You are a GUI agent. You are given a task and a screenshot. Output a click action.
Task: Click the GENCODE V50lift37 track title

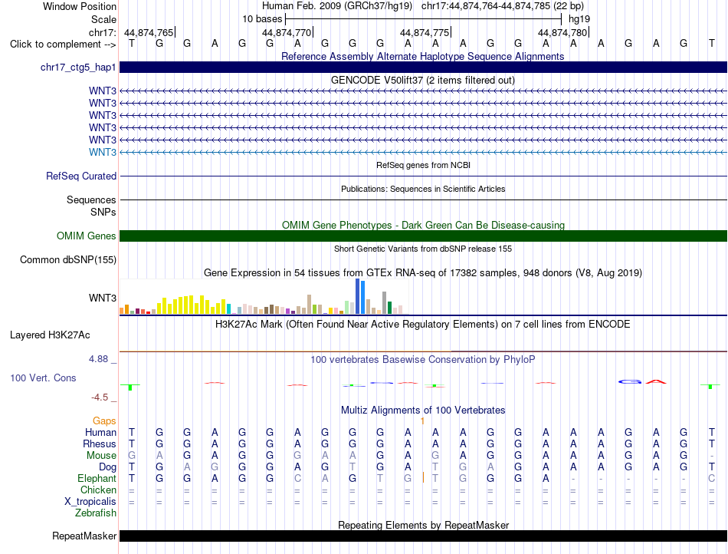pyautogui.click(x=423, y=81)
